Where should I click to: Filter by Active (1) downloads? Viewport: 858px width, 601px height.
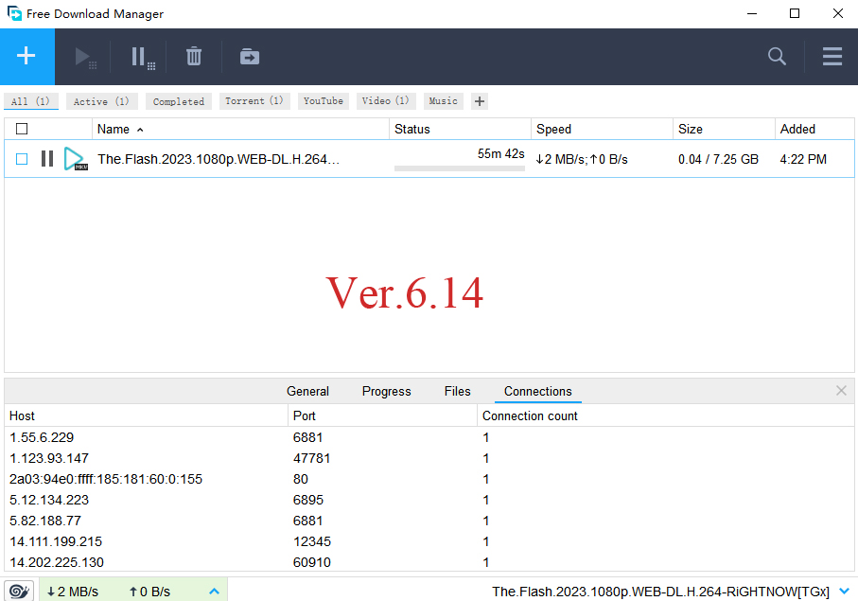click(102, 101)
